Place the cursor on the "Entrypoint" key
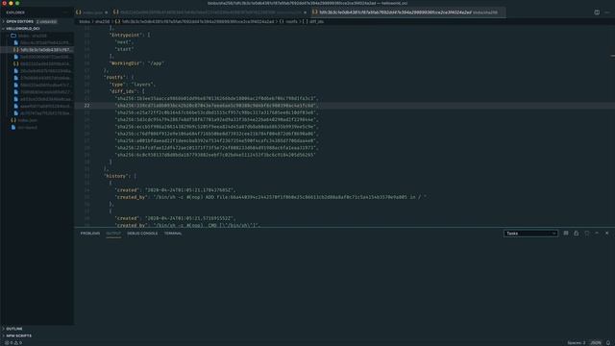Screen dimensions: 615x346 point(125,35)
